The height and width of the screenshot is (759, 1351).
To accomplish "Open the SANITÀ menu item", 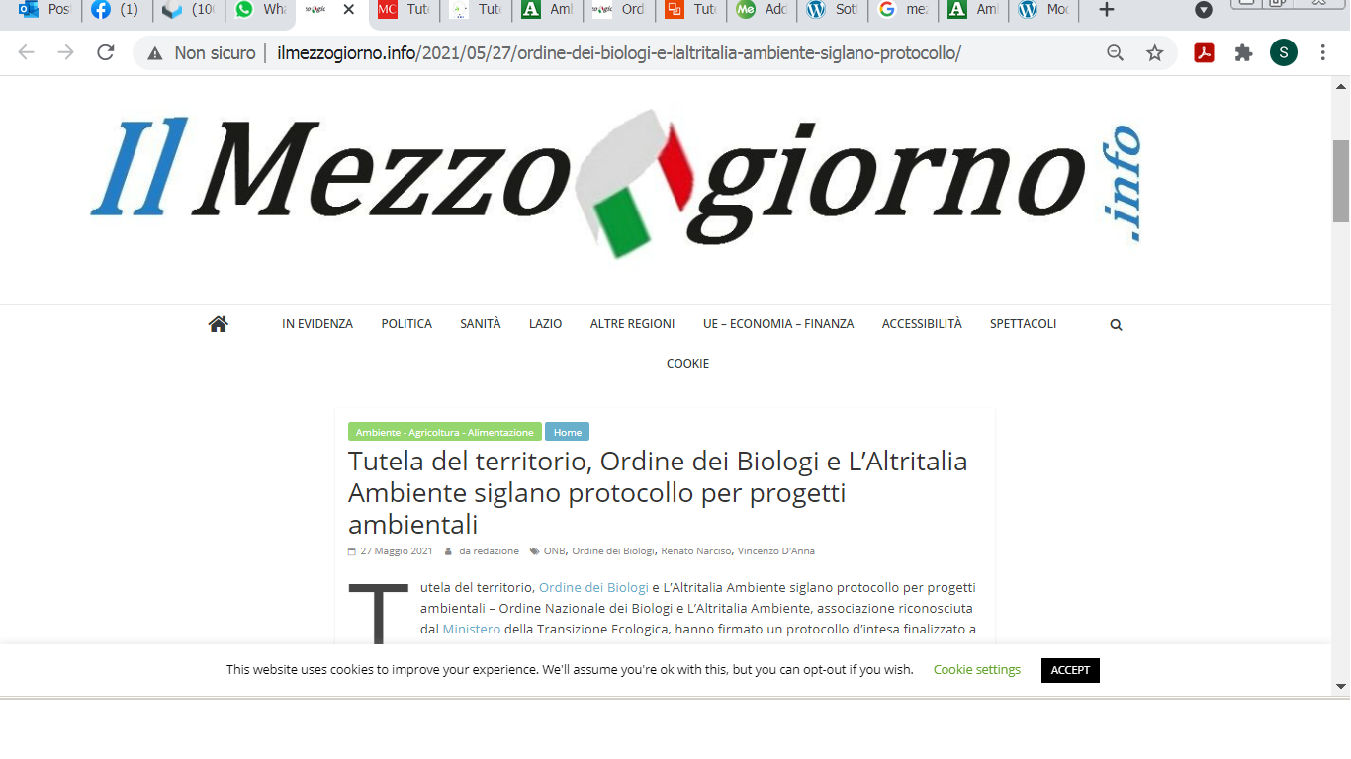I will [x=480, y=324].
